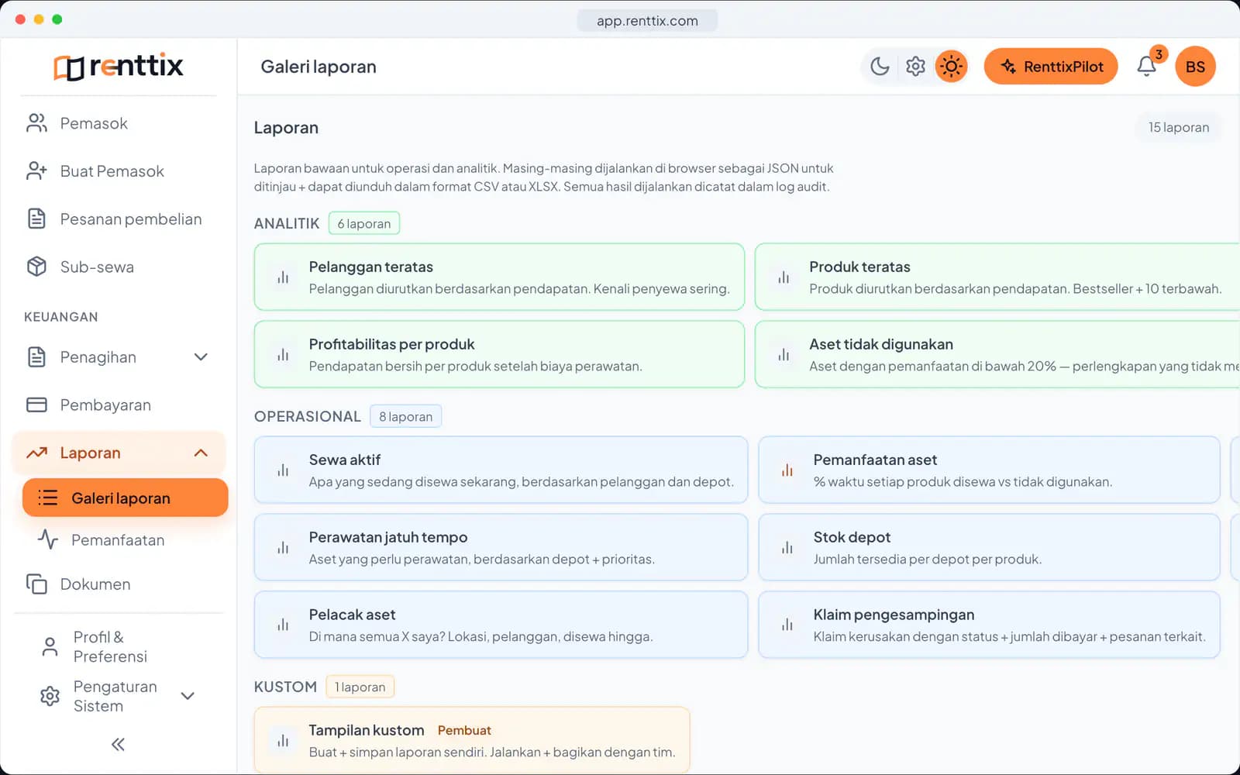Image resolution: width=1240 pixels, height=775 pixels.
Task: Click Tampilan kustom chart icon
Action: click(283, 741)
